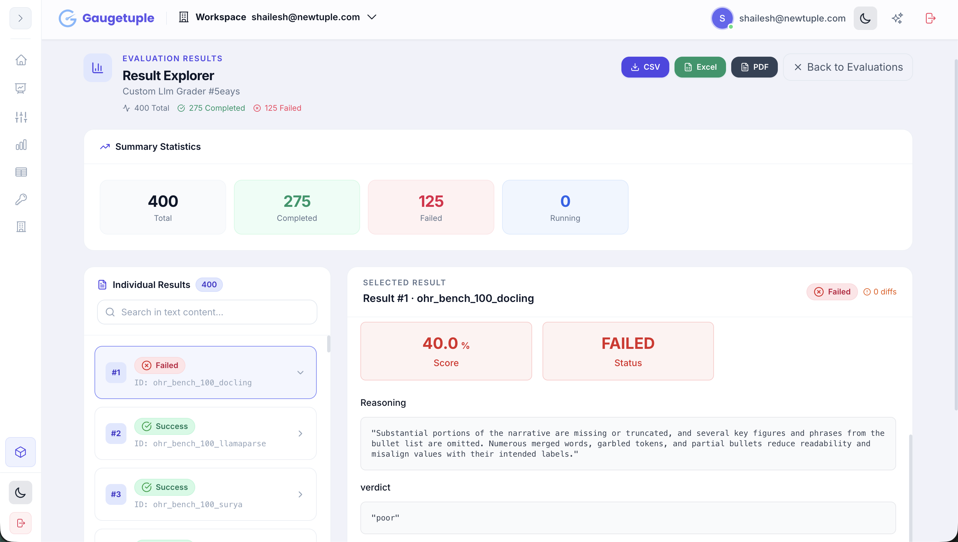Click the Failed badge in result #1

tap(160, 365)
